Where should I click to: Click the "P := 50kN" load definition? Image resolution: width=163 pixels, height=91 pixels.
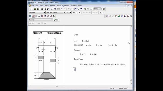tap(86, 41)
